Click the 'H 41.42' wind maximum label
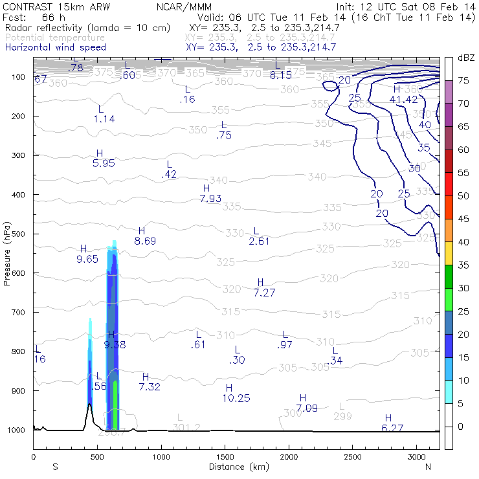Screen dimensions: 479x479 coord(403,95)
